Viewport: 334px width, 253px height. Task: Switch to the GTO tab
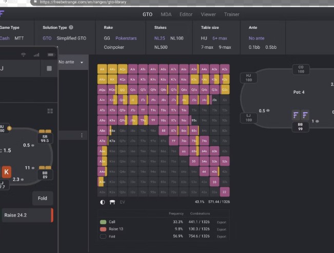click(x=147, y=14)
